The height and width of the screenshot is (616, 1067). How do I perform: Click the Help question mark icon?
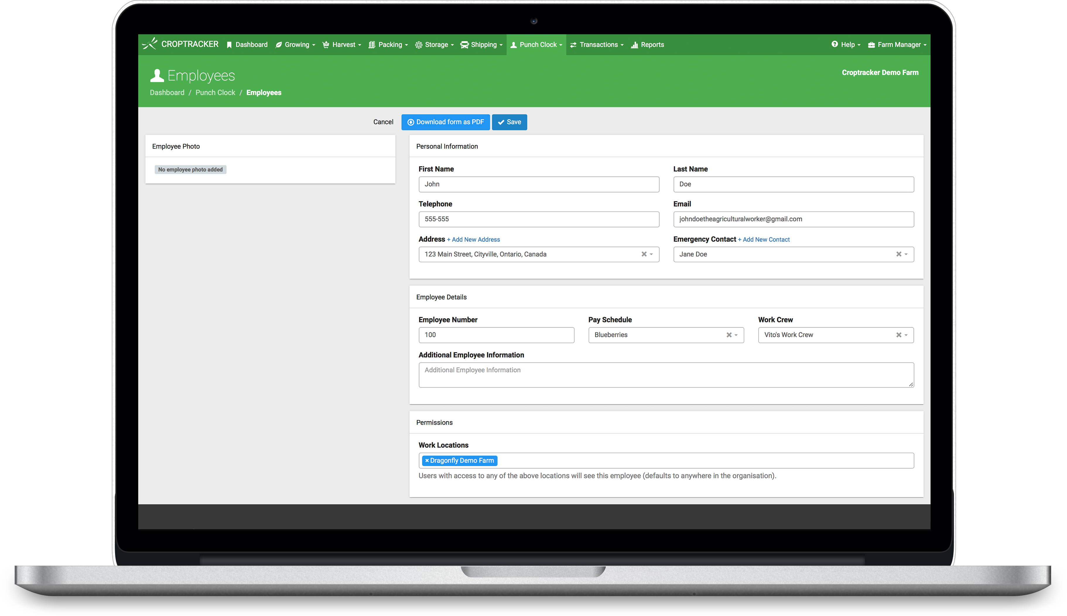[x=834, y=44]
